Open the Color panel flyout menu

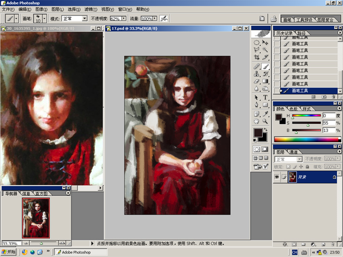click(339, 108)
